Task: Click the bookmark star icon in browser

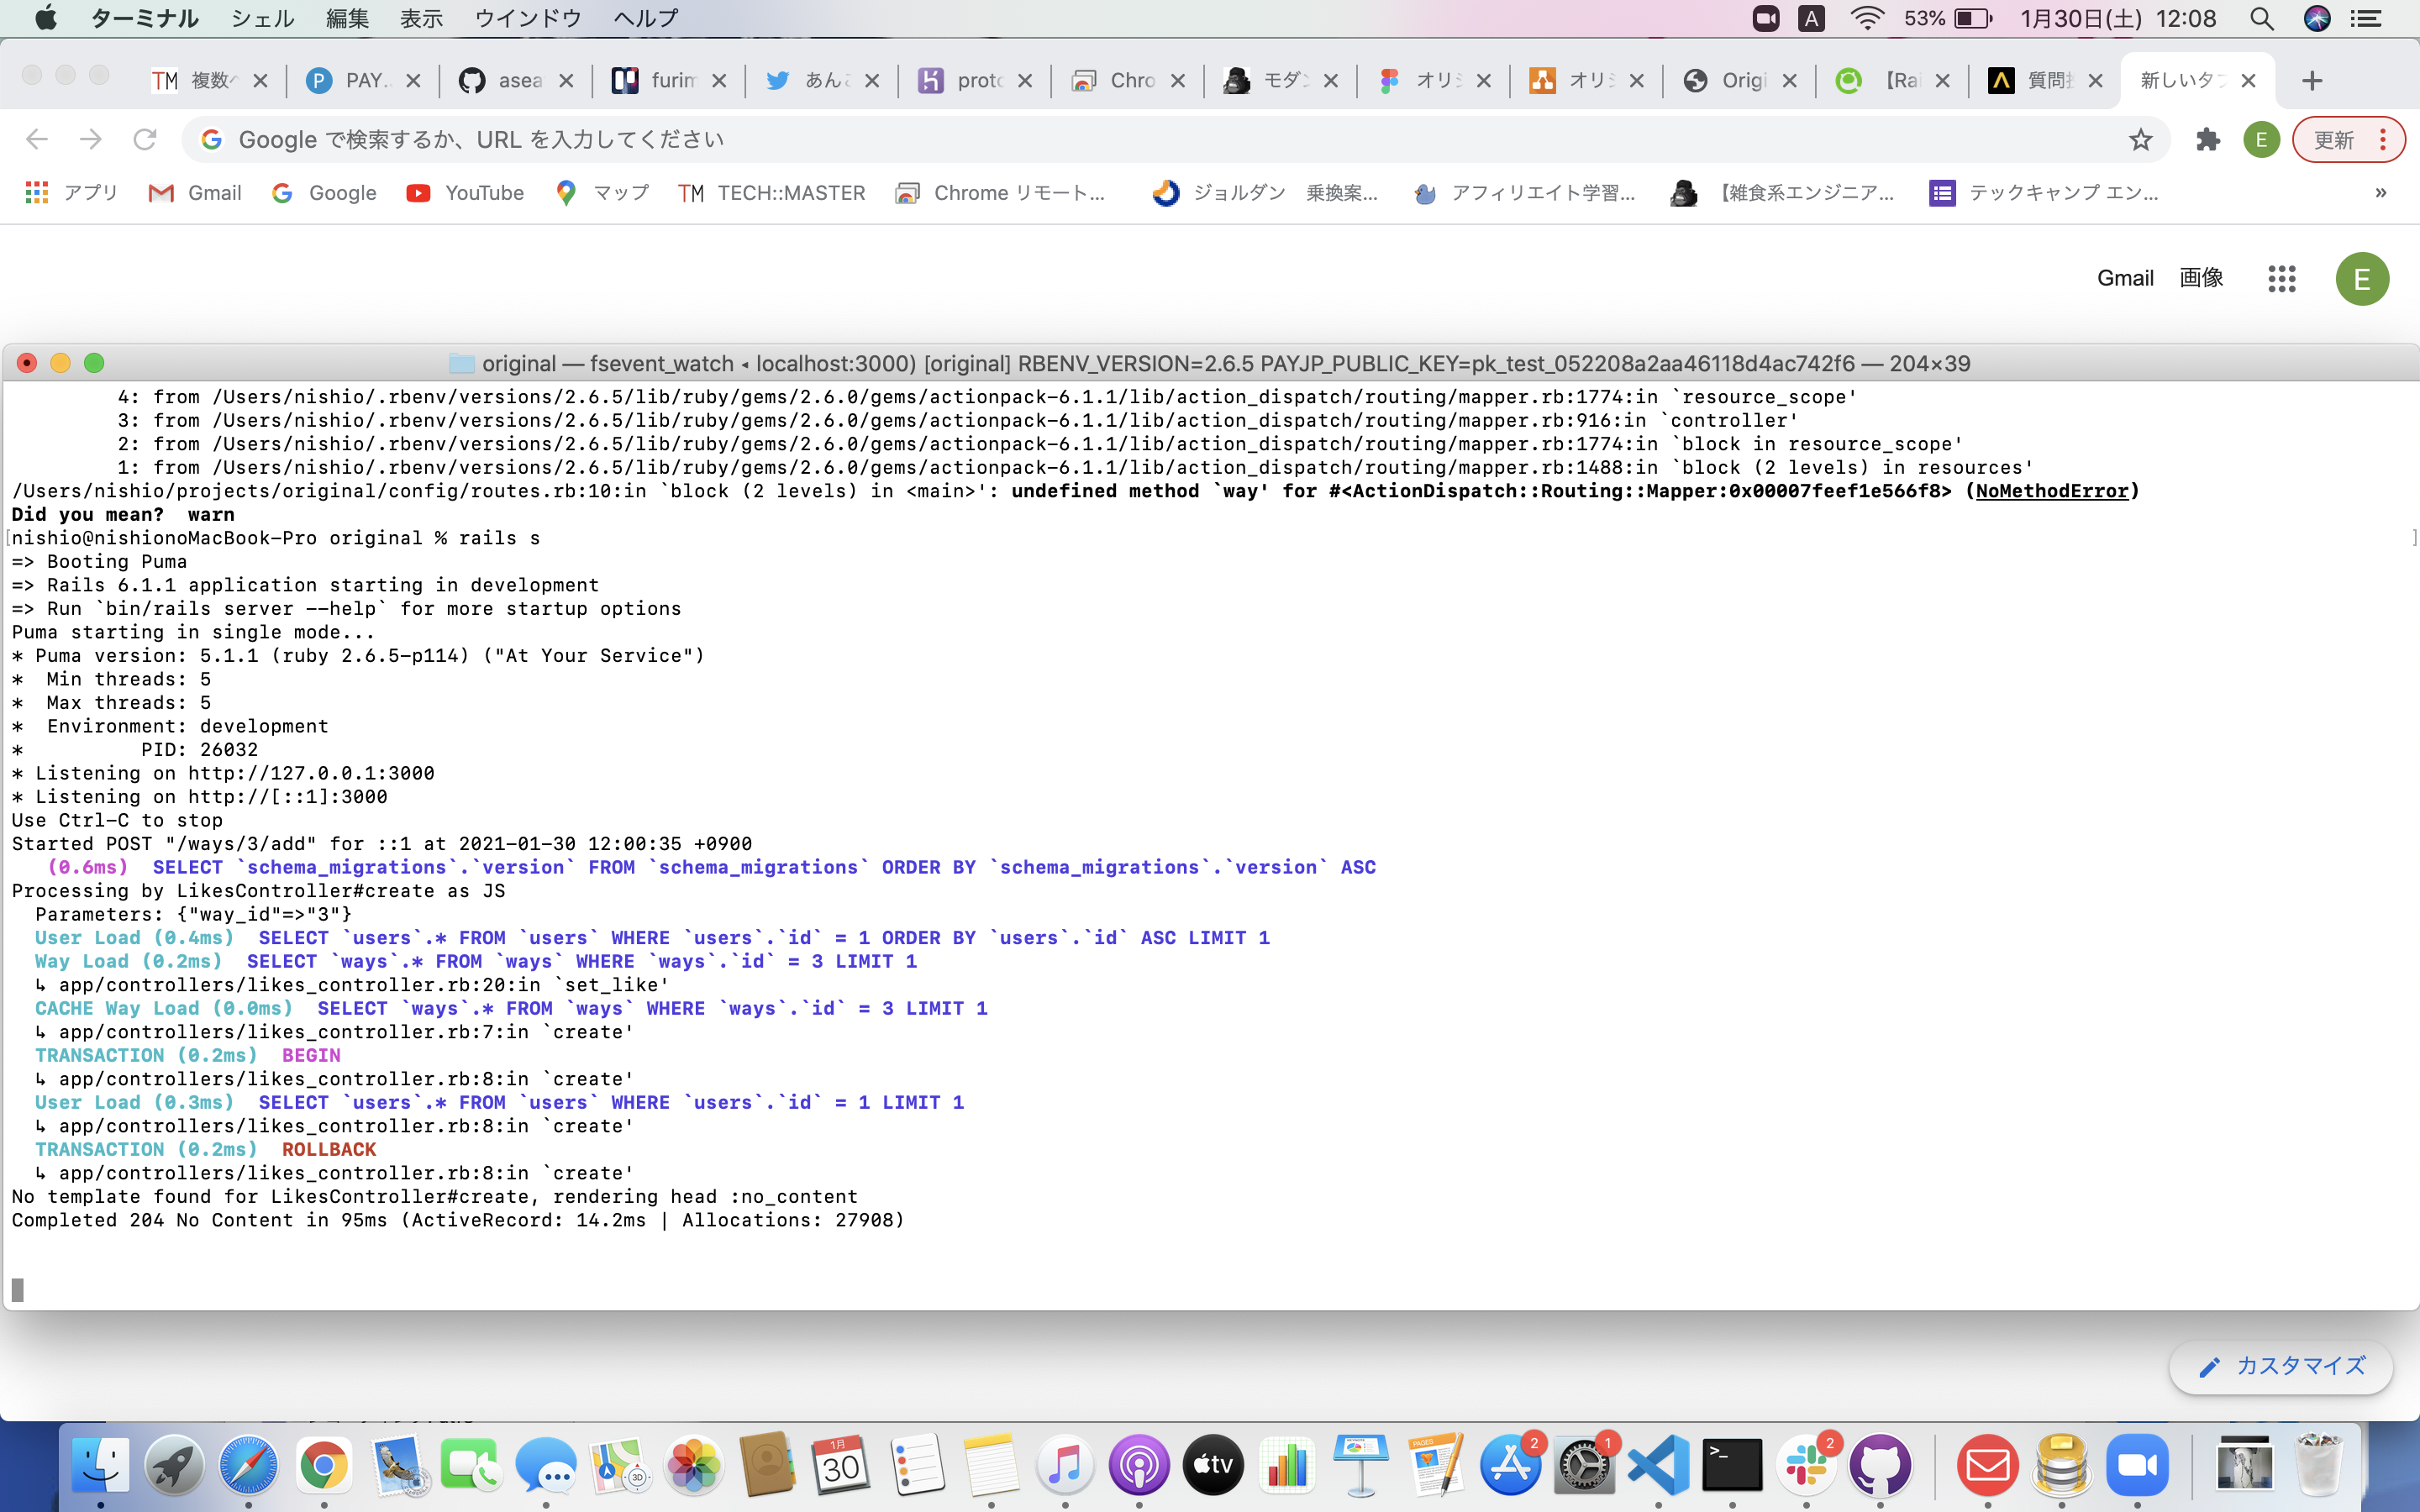Action: pyautogui.click(x=2141, y=139)
